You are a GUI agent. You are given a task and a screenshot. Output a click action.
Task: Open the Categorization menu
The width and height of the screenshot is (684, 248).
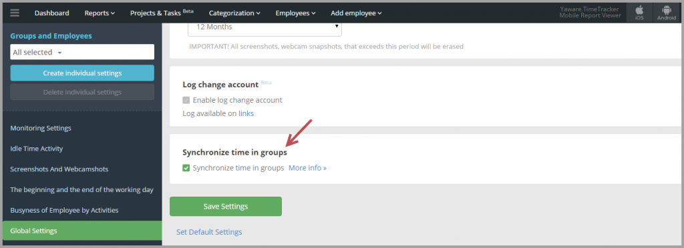coord(234,13)
